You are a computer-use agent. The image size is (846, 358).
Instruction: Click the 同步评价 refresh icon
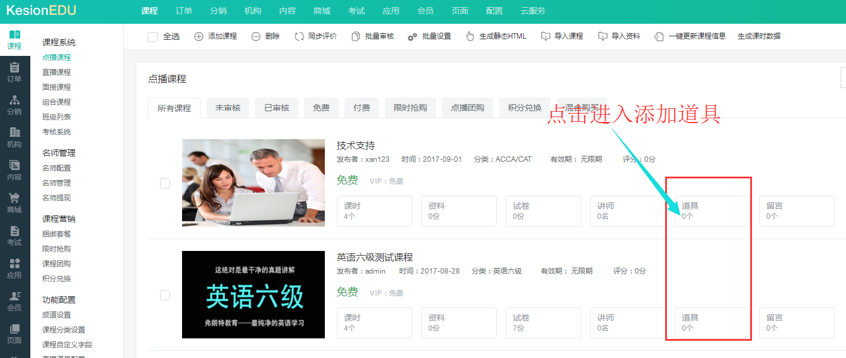click(299, 36)
